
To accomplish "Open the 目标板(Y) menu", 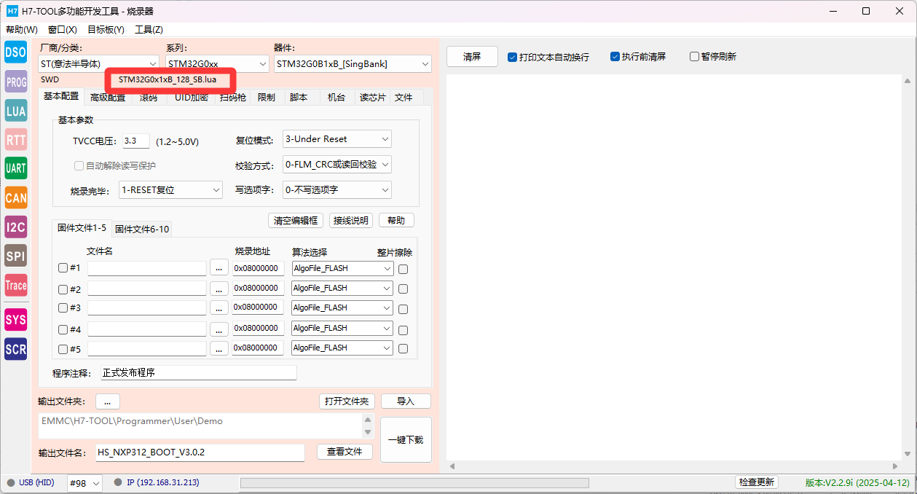I will coord(106,30).
